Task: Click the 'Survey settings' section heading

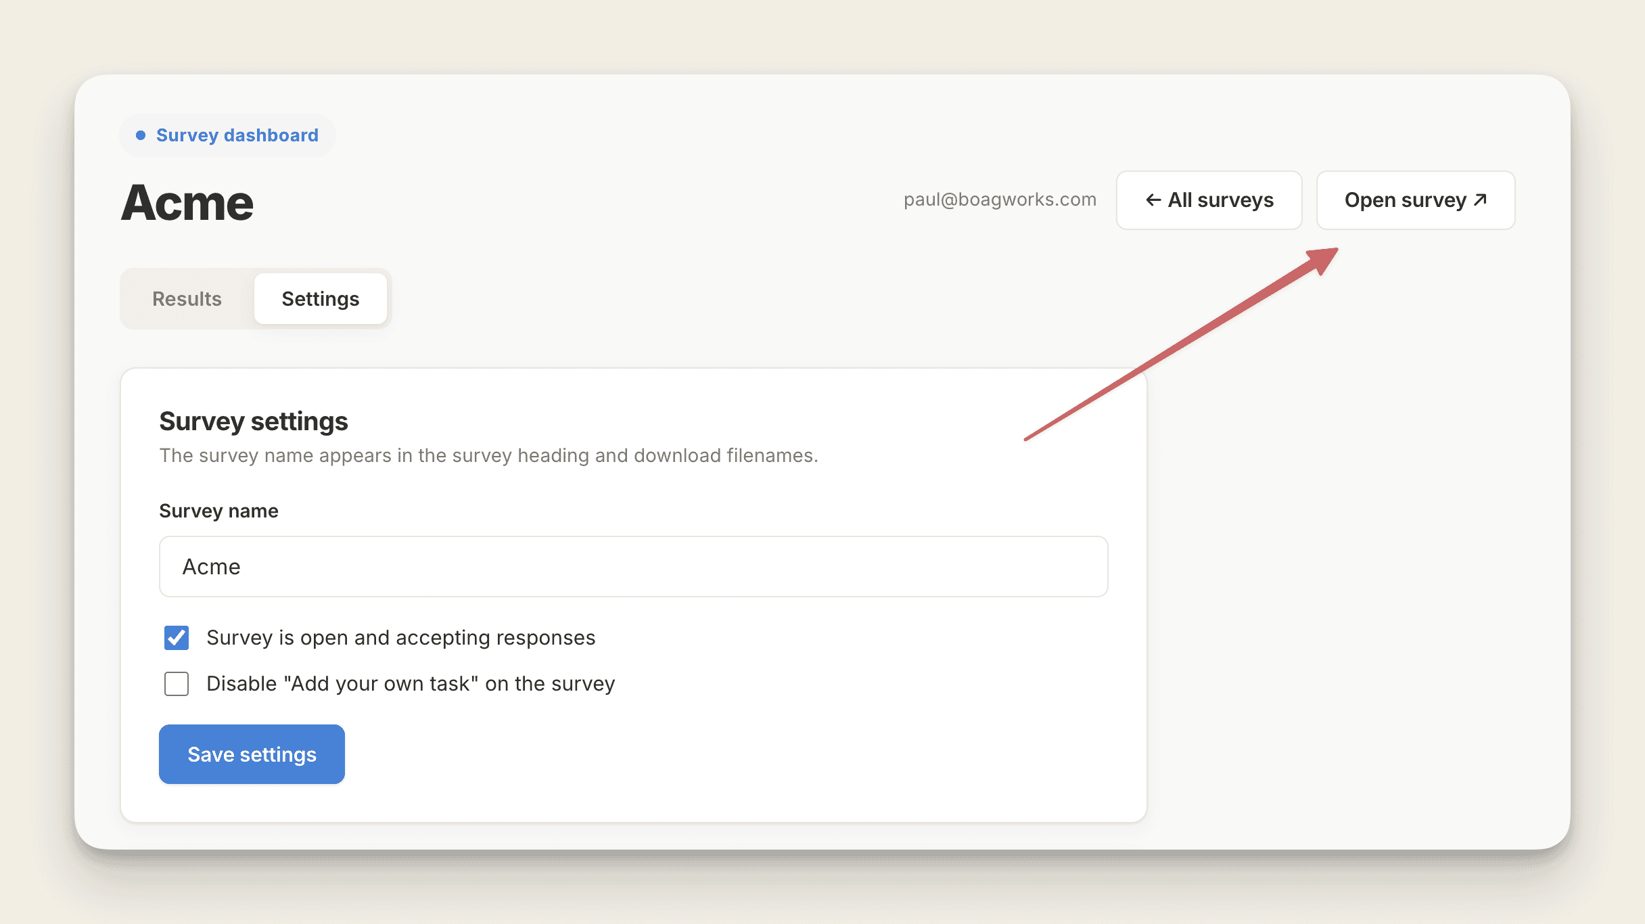Action: [x=254, y=421]
